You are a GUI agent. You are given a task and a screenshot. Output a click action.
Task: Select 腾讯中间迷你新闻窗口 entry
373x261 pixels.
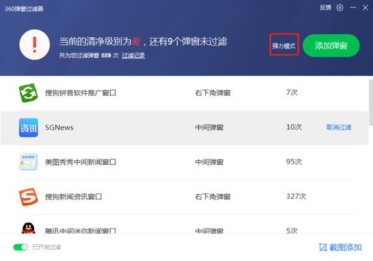coord(81,231)
